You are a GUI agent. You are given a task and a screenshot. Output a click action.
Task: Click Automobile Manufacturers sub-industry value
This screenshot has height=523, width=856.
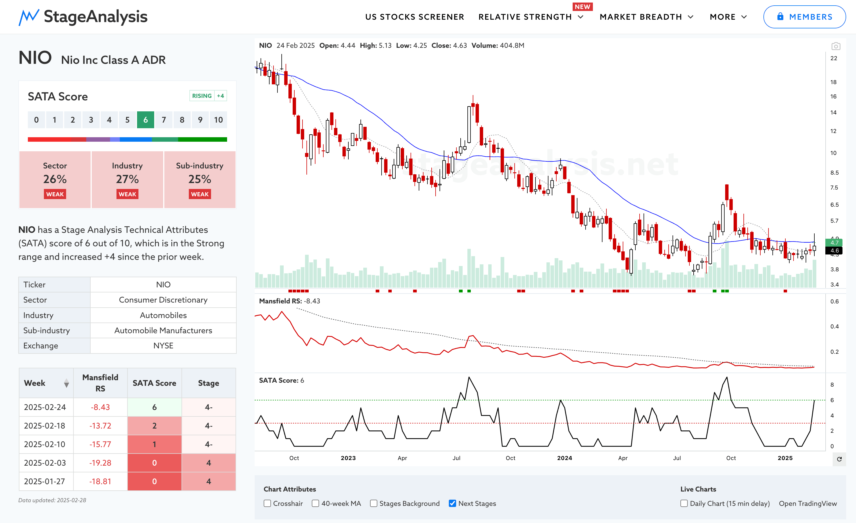163,330
